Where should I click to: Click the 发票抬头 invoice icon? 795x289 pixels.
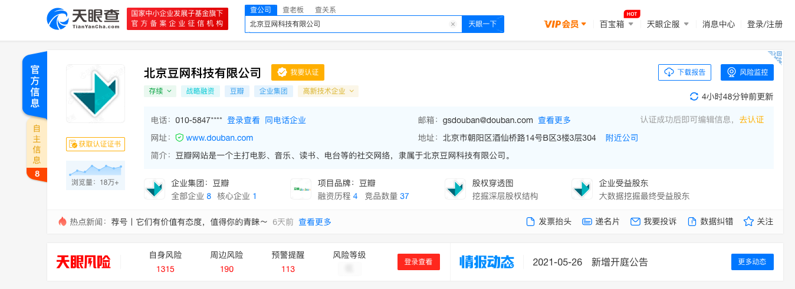530,222
